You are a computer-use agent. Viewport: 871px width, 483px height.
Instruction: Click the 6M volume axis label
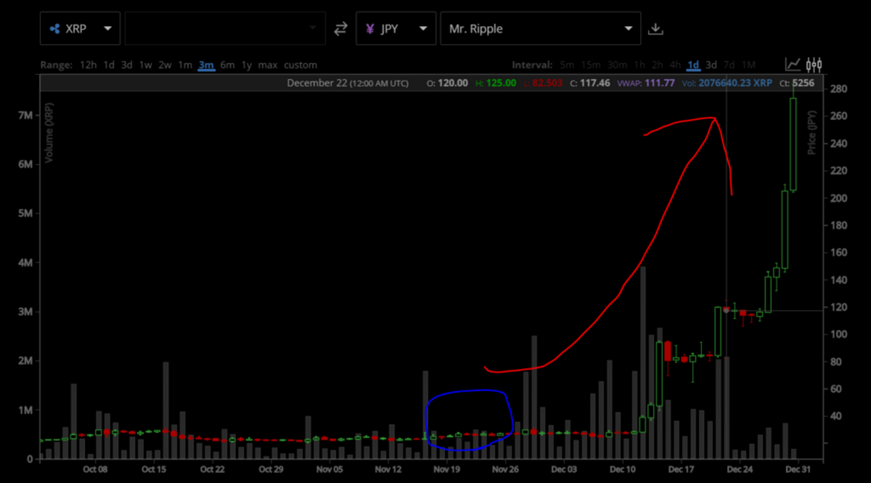24,164
